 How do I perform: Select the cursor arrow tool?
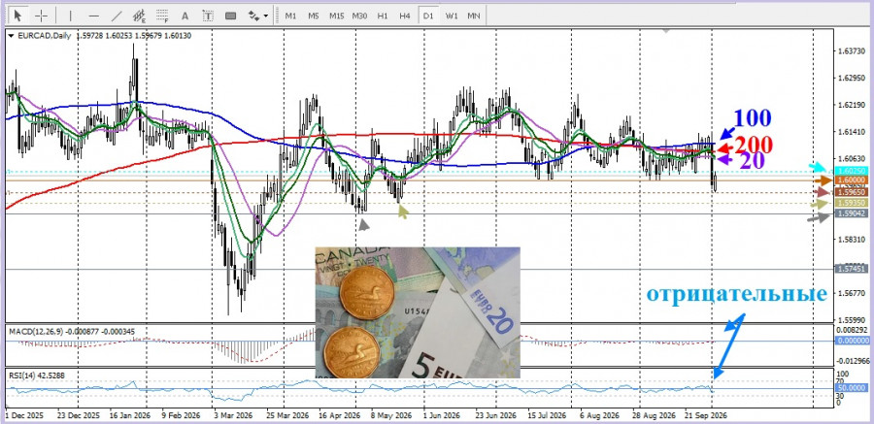[x=18, y=16]
